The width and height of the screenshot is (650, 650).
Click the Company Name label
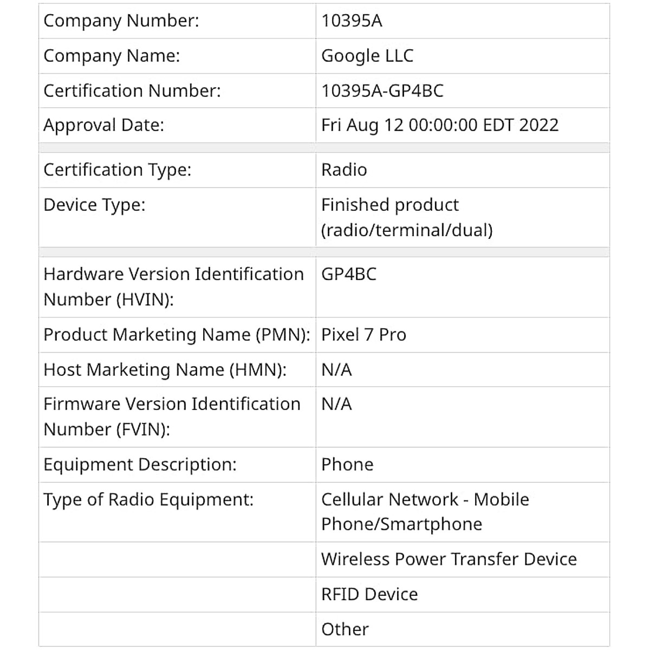coord(112,55)
